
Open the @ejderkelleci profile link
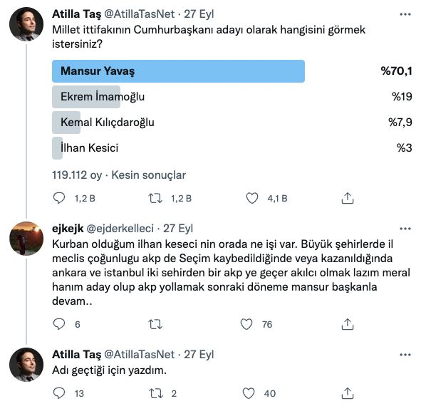point(120,229)
